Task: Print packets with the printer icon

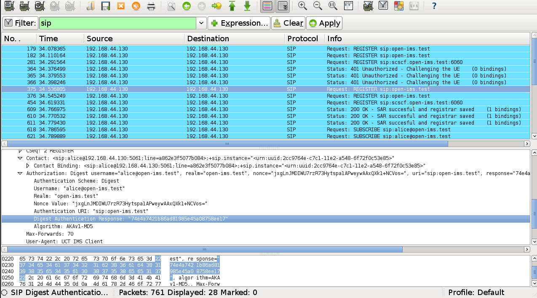Action: pyautogui.click(x=151, y=6)
